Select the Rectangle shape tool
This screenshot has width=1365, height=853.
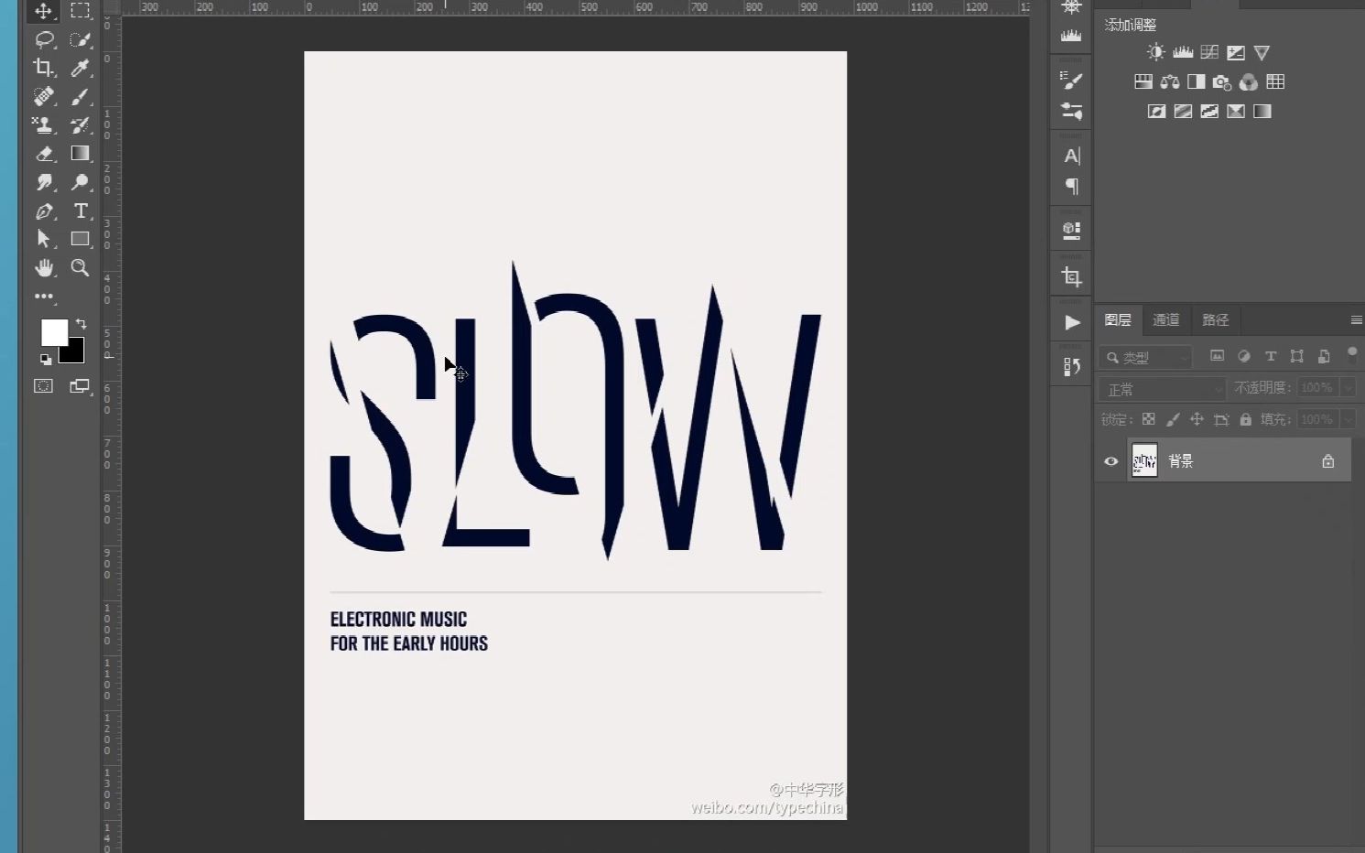(81, 239)
